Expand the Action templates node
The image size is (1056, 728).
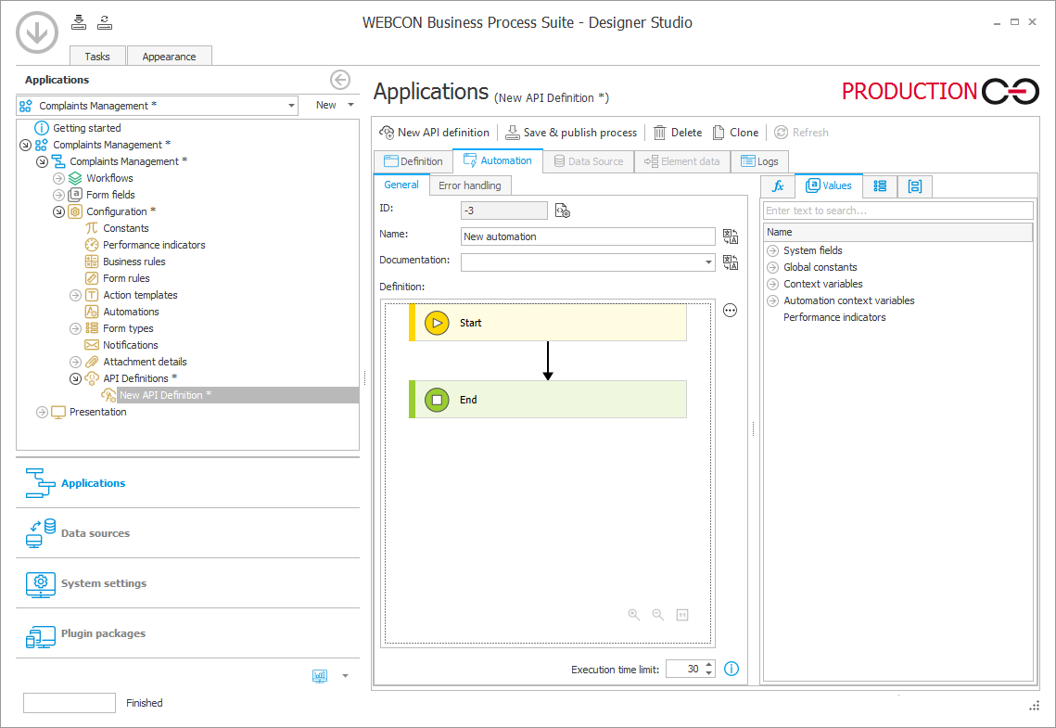(x=75, y=295)
